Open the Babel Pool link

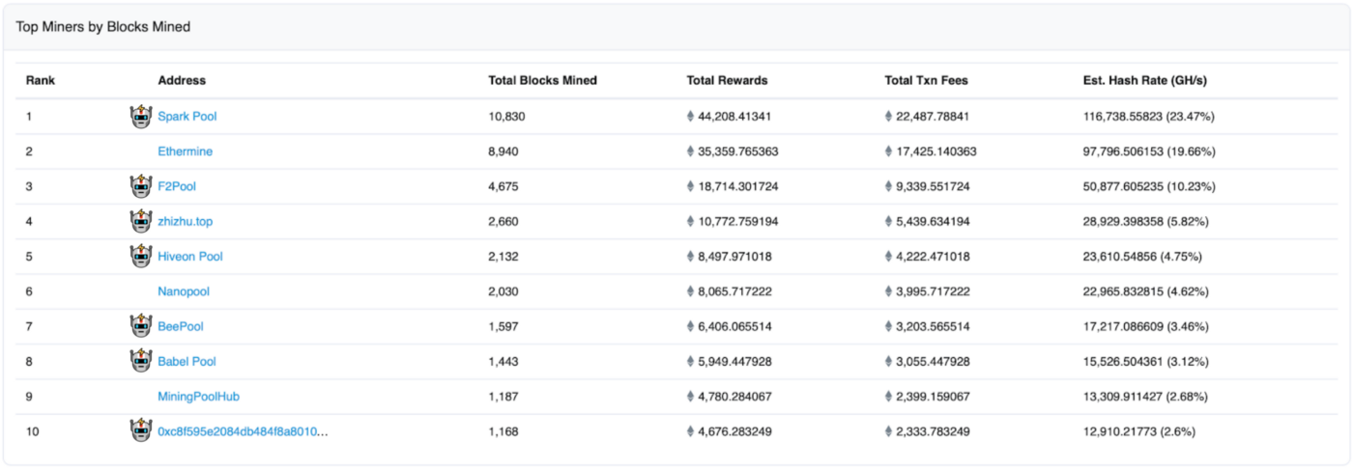187,362
